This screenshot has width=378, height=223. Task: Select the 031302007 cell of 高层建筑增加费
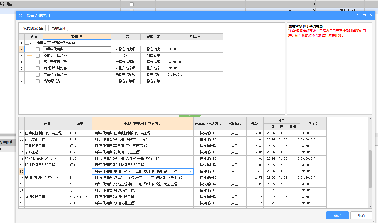click(195, 62)
